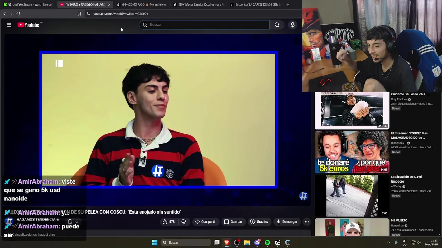442x248 pixels.
Task: Click Guardar to save video
Action: click(x=233, y=222)
